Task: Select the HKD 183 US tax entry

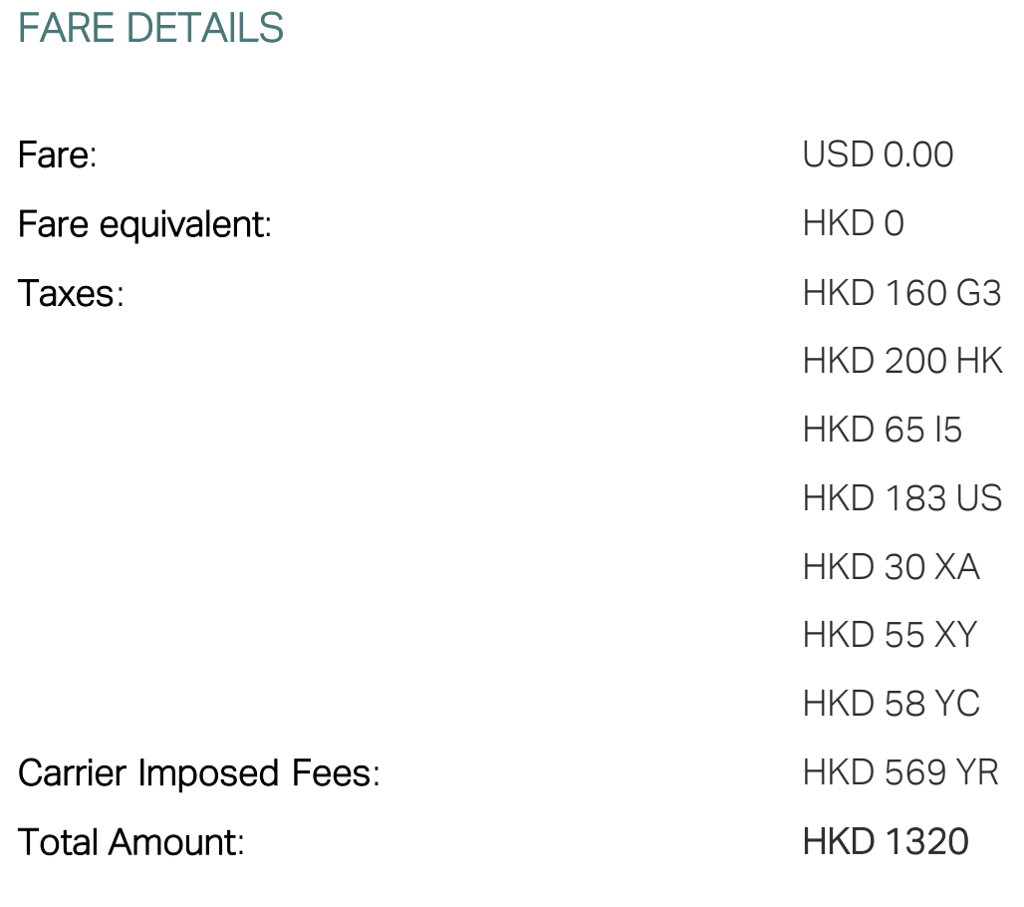Action: (901, 498)
